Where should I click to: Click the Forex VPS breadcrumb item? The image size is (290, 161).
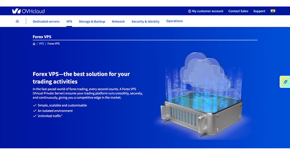tap(53, 43)
